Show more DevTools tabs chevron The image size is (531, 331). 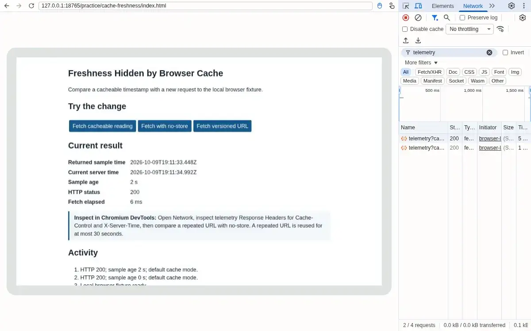(492, 6)
